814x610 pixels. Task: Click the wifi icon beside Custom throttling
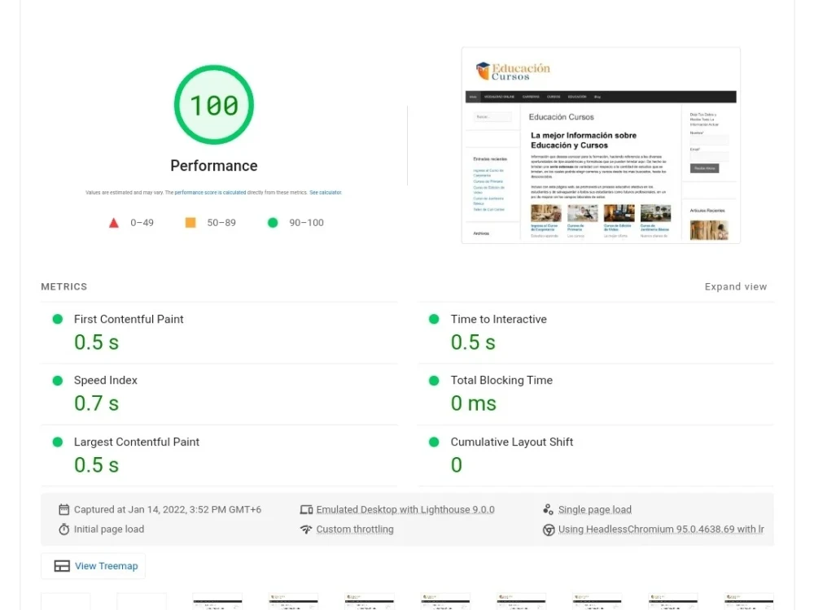[306, 529]
